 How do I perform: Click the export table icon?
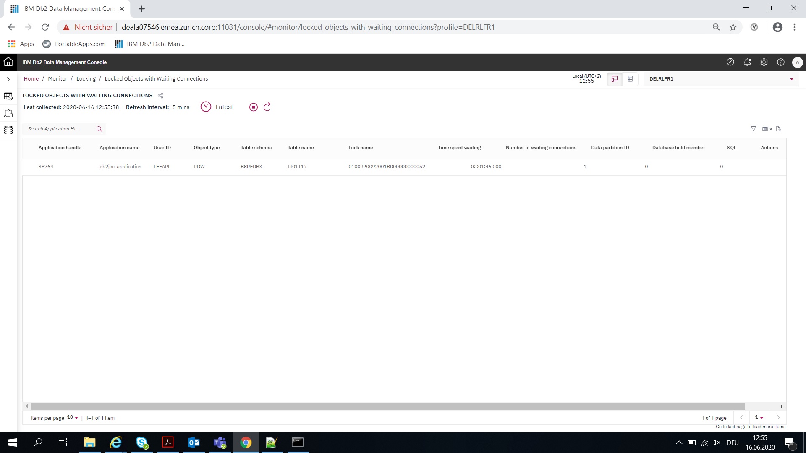coord(779,129)
